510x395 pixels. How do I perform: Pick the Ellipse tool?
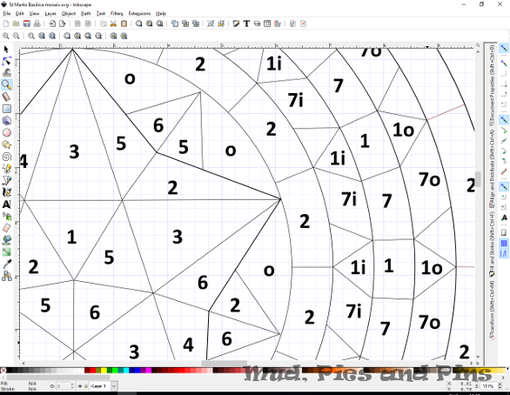6,132
